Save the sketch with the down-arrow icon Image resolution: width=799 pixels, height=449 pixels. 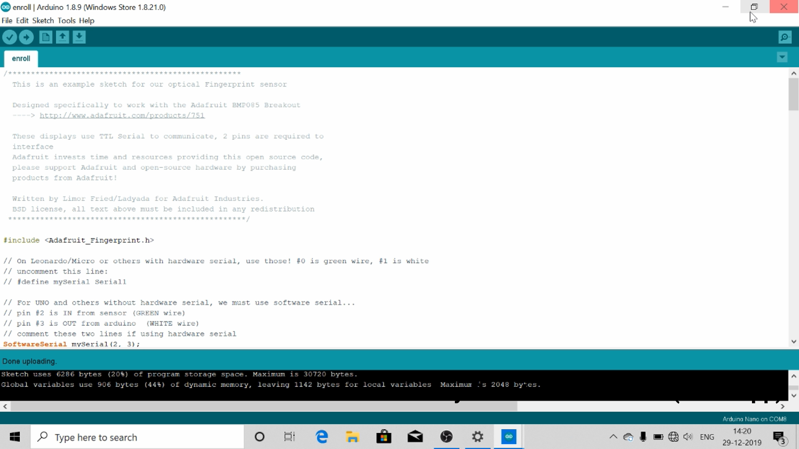79,37
